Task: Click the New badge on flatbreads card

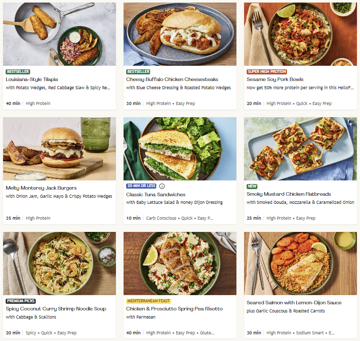Action: coord(252,187)
